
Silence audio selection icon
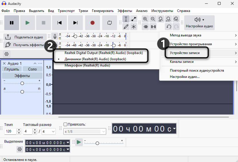click(153, 27)
